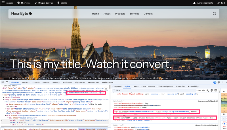The width and height of the screenshot is (227, 130).
Task: Switch to the Console panel tab
Action: click(36, 82)
